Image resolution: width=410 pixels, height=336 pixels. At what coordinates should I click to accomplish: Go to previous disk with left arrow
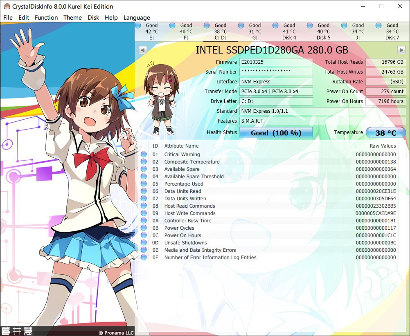click(x=143, y=49)
